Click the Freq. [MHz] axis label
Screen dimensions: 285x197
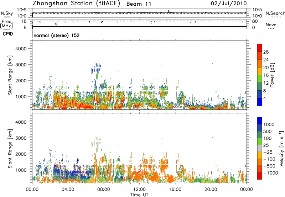point(6,24)
